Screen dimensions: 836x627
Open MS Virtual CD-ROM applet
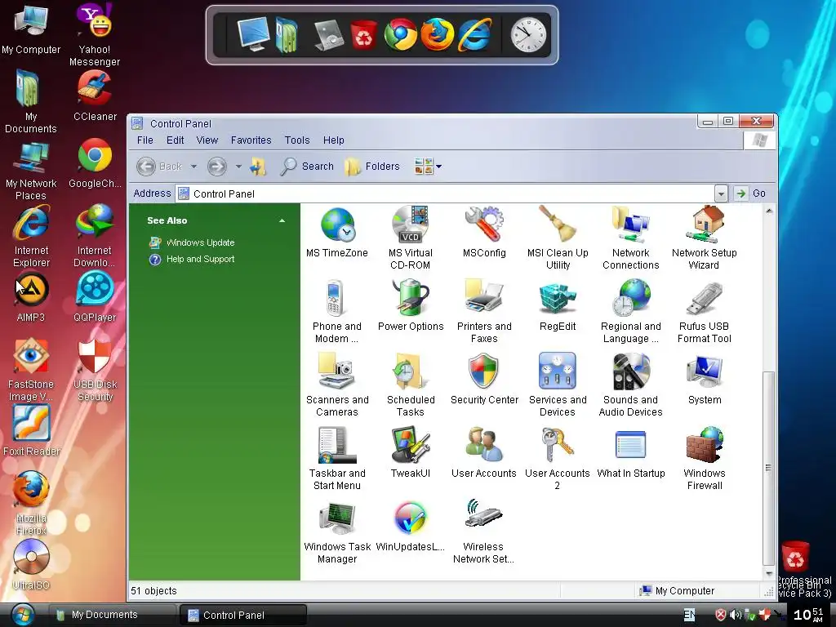[x=410, y=238]
